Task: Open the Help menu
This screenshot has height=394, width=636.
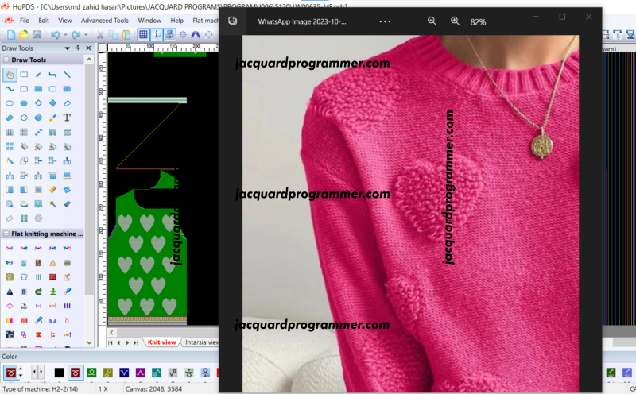Action: click(x=176, y=21)
